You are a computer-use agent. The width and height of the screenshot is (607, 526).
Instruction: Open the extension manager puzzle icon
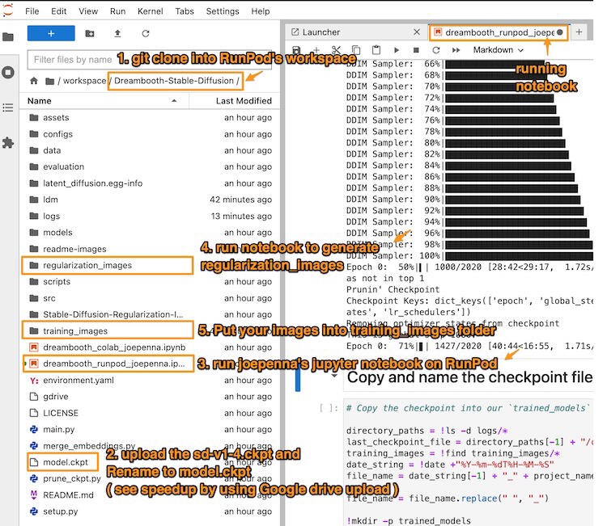coord(8,142)
